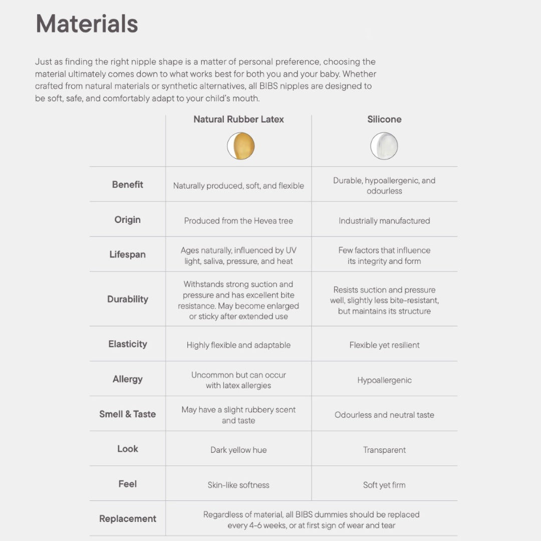The image size is (541, 541).
Task: Click the Smell & Taste row label
Action: point(128,414)
